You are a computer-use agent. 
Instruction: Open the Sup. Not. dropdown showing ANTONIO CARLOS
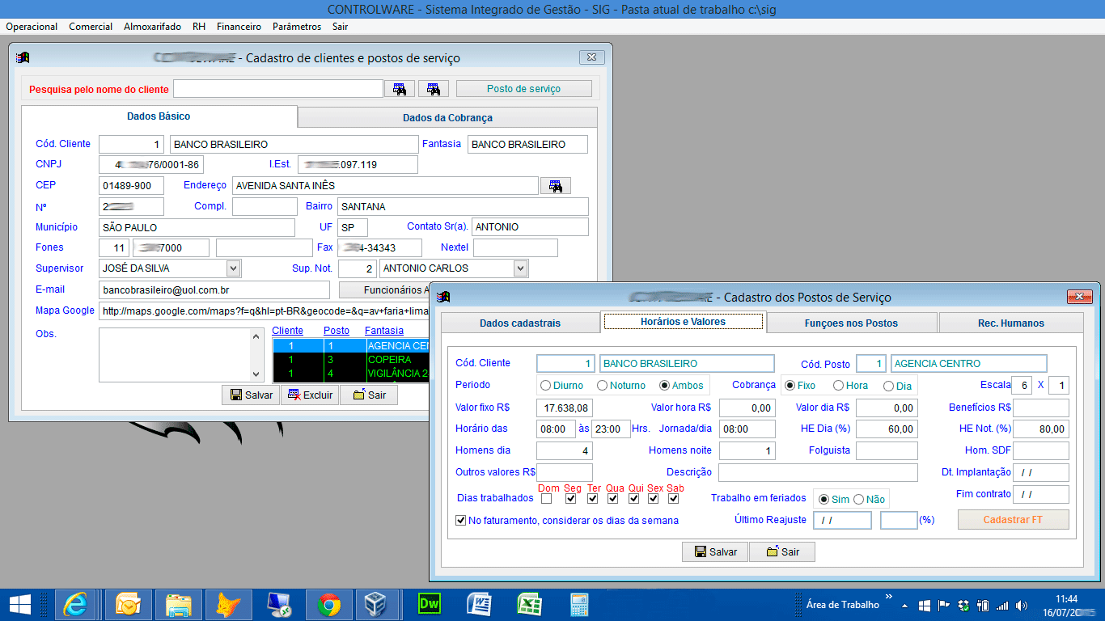coord(520,268)
